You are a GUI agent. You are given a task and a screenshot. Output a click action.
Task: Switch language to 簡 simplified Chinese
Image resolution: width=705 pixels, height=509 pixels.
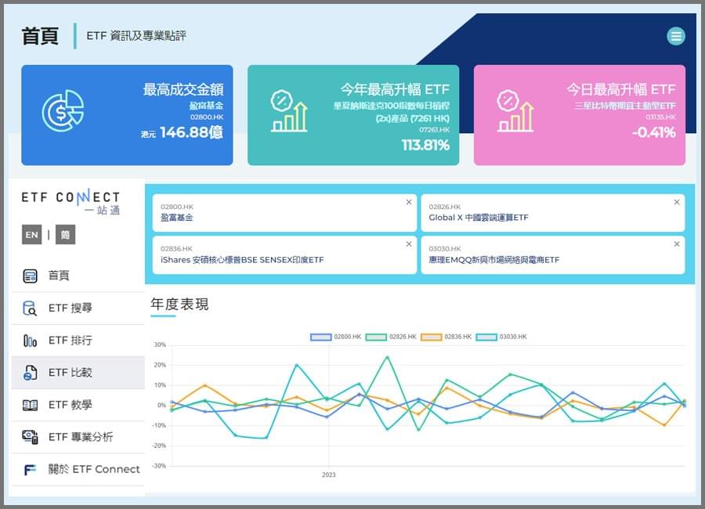tap(65, 235)
